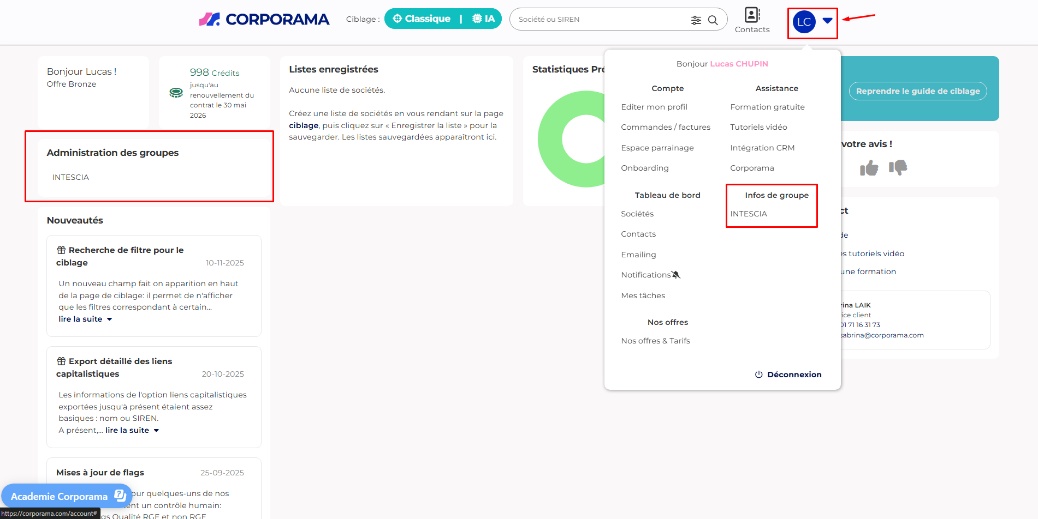Image resolution: width=1038 pixels, height=519 pixels.
Task: Focus the 'Société ou SIREN' search field
Action: point(601,20)
